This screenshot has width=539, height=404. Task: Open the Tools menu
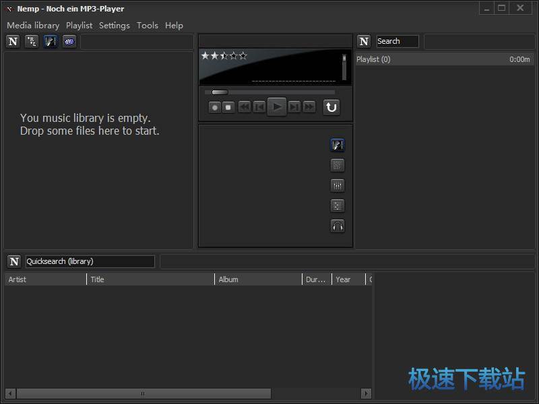tap(147, 25)
